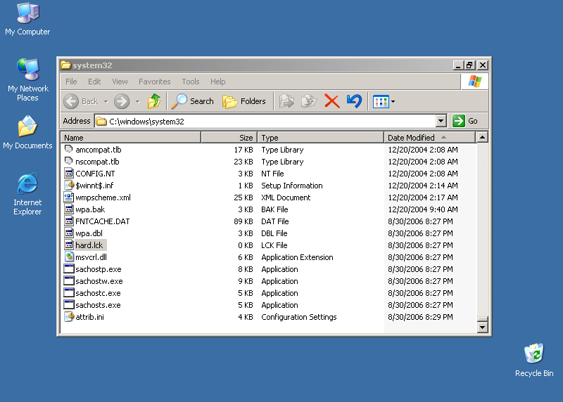The image size is (563, 402).
Task: Click the red Delete icon
Action: pyautogui.click(x=332, y=101)
